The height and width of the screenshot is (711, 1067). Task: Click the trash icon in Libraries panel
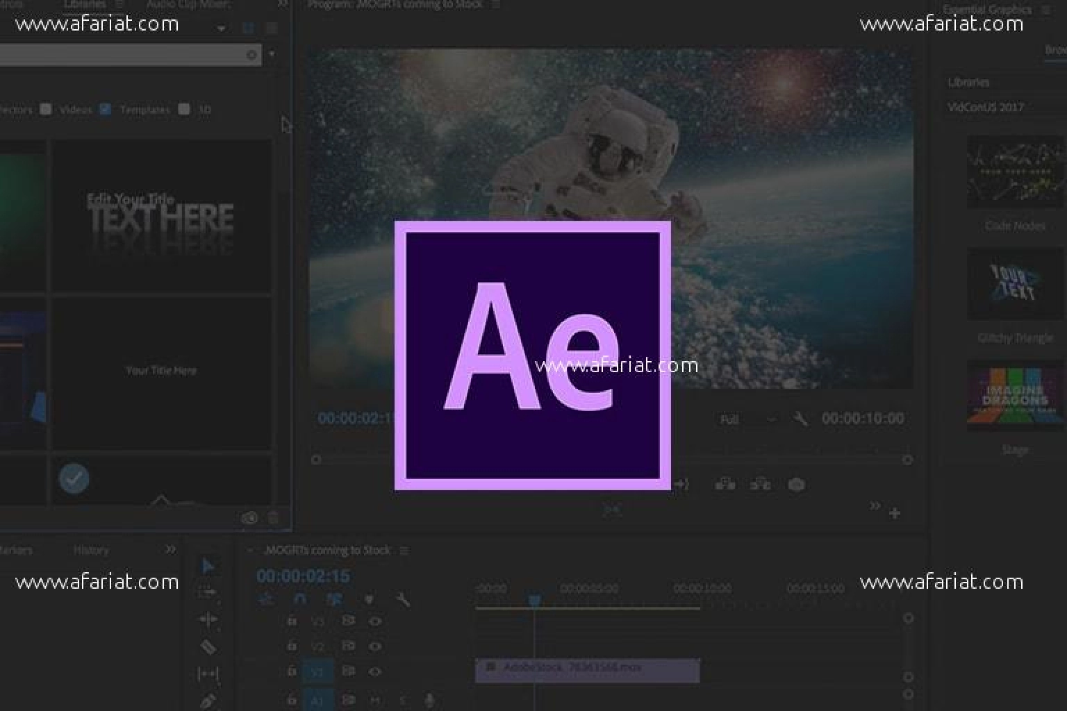click(x=273, y=518)
